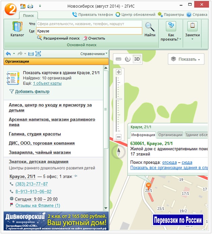Screen dimensions: 212x234
Task: Open the Справочники dropdown
Action: [x=94, y=54]
